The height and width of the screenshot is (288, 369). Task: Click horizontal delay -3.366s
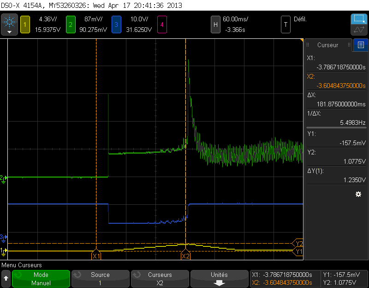235,30
